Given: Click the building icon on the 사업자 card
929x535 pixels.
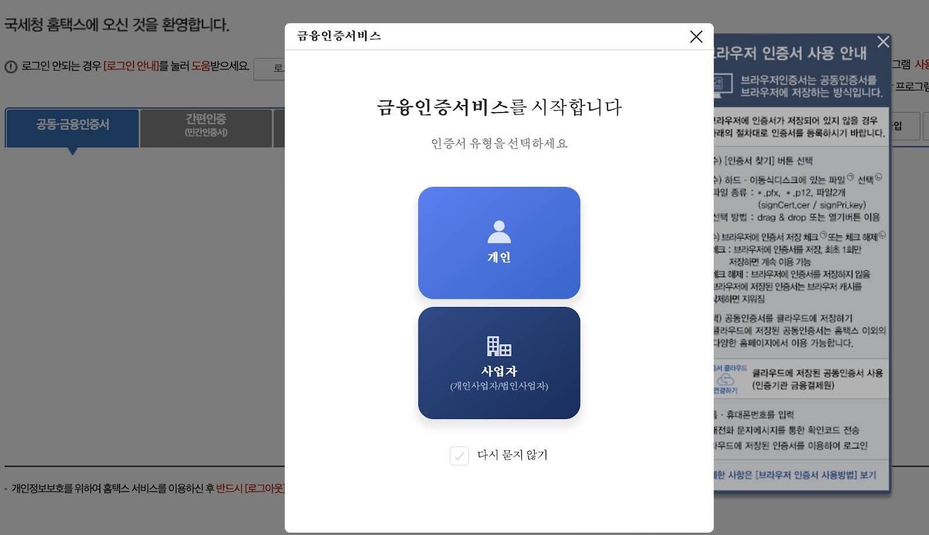Looking at the screenshot, I should (499, 346).
